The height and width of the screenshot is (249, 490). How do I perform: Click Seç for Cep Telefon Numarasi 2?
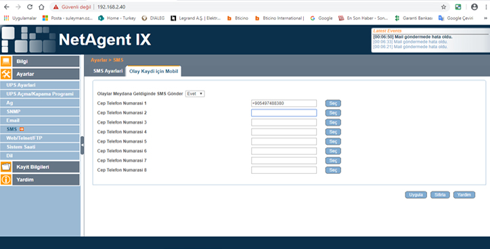[333, 113]
